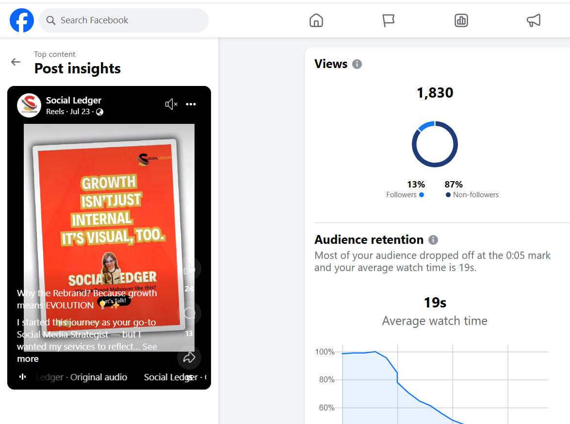Click the info icon beside Audience retention

pyautogui.click(x=433, y=240)
